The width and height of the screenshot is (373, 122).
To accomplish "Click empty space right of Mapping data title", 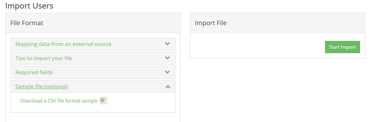I will point(138,44).
